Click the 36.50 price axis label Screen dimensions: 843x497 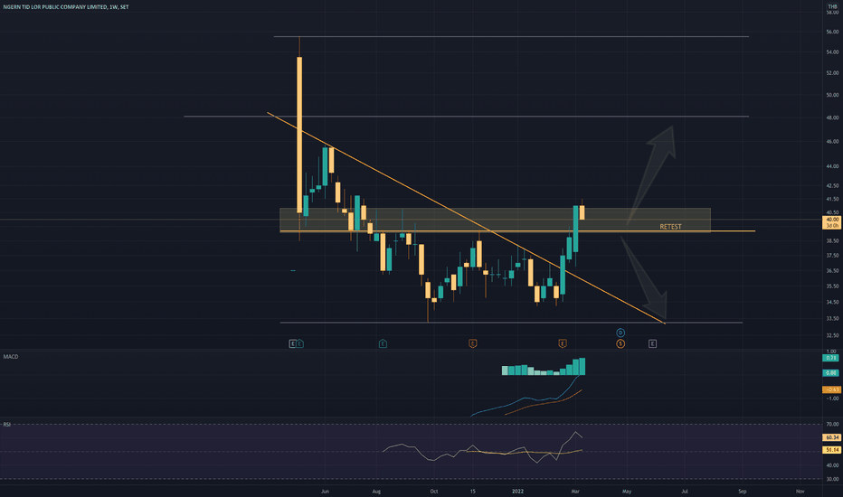point(832,271)
